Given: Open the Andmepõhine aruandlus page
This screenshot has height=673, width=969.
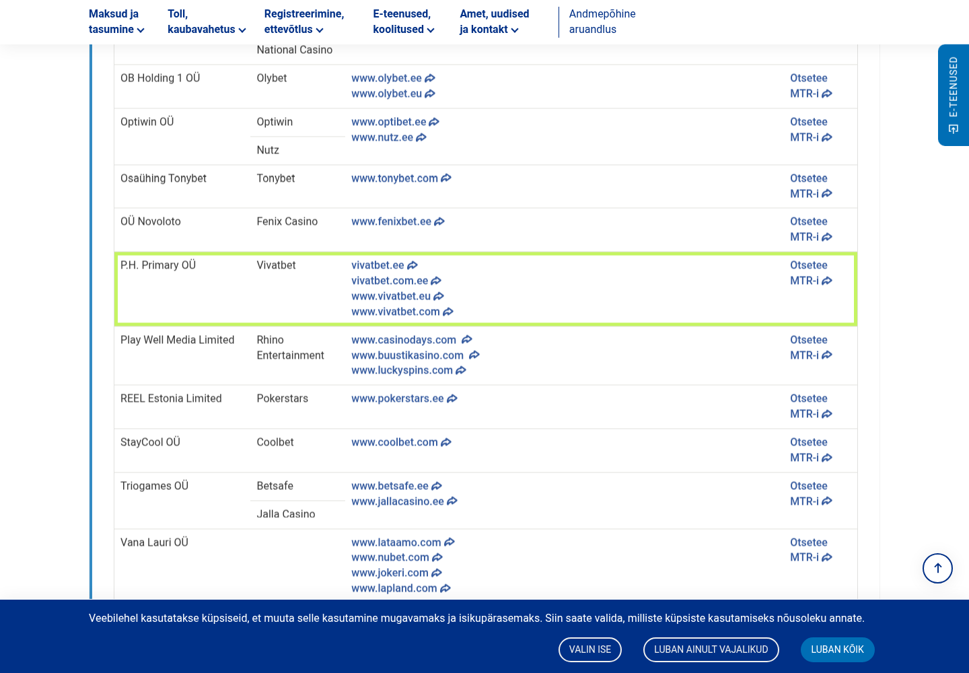Looking at the screenshot, I should click(x=602, y=22).
